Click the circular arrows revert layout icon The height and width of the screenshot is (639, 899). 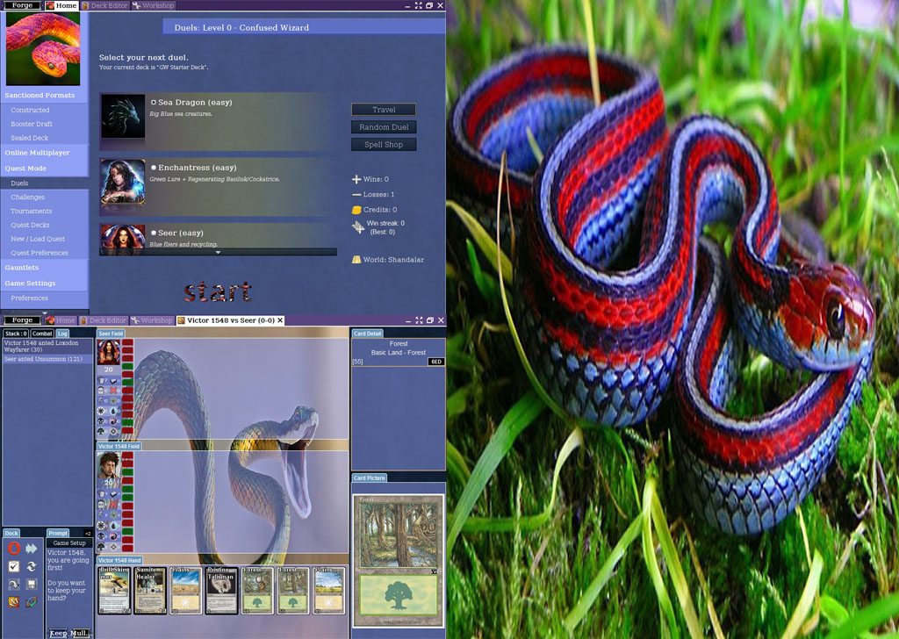(32, 566)
